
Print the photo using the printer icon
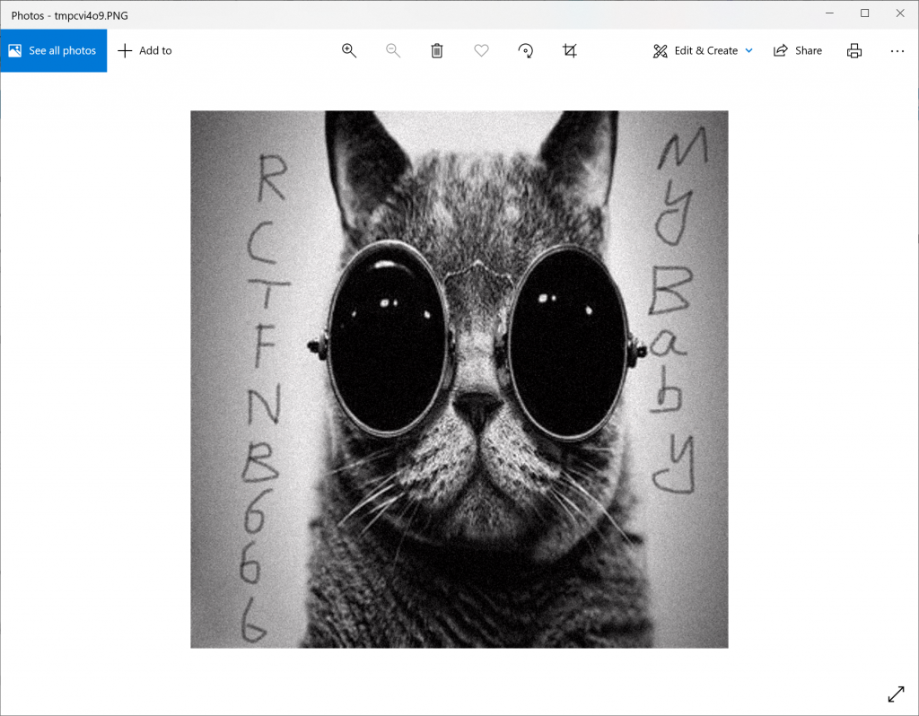854,51
